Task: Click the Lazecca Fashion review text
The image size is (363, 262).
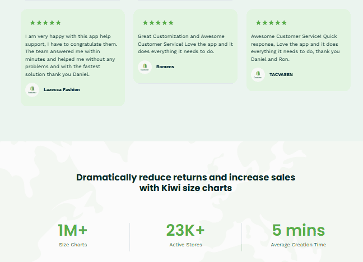Action: click(x=72, y=55)
